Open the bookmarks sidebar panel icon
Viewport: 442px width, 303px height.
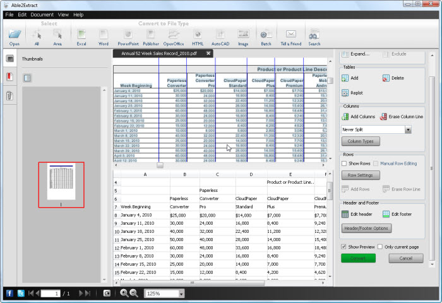click(10, 76)
